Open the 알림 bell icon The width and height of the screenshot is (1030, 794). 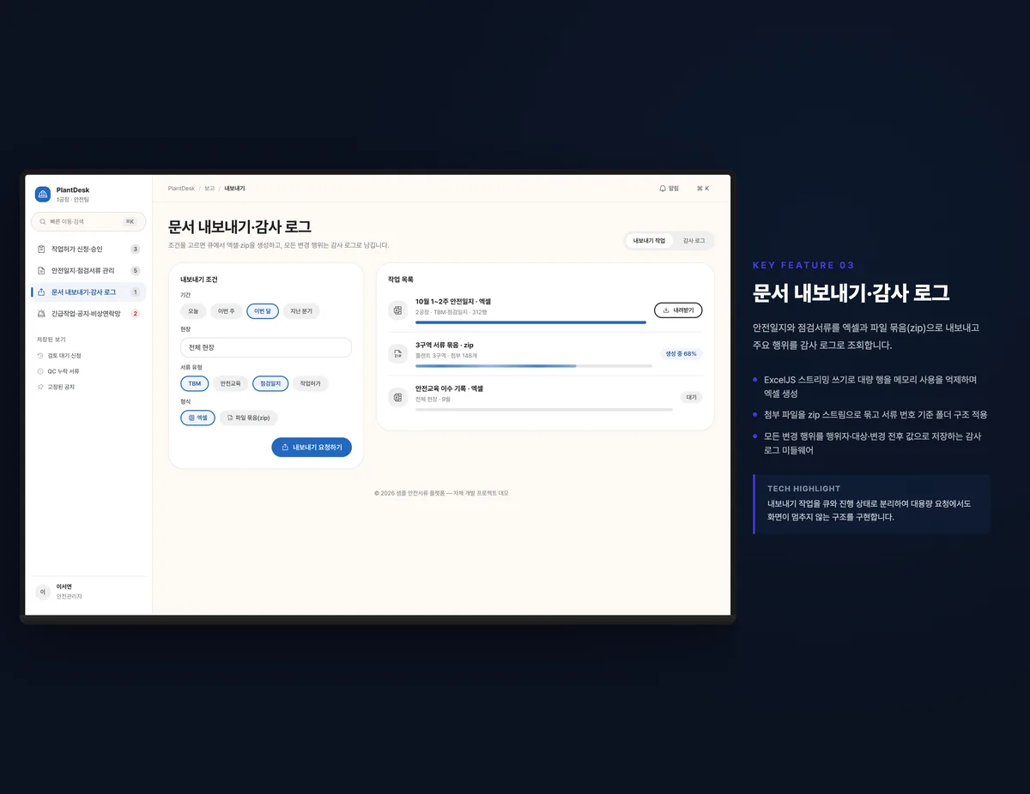coord(663,189)
